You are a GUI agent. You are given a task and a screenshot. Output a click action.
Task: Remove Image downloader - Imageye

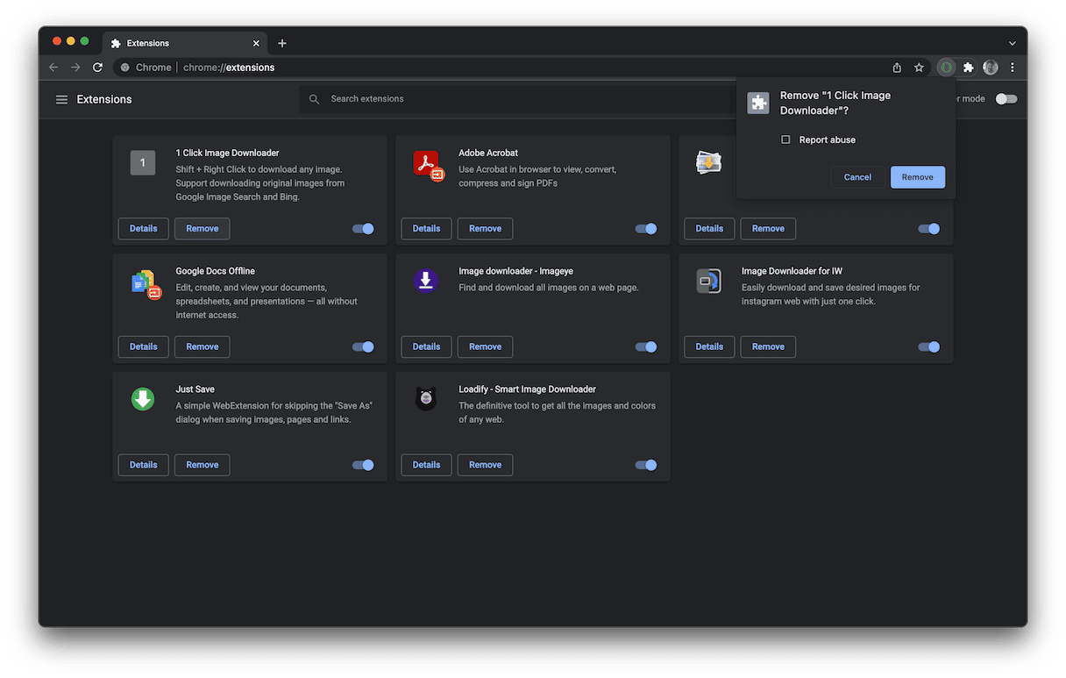coord(486,347)
